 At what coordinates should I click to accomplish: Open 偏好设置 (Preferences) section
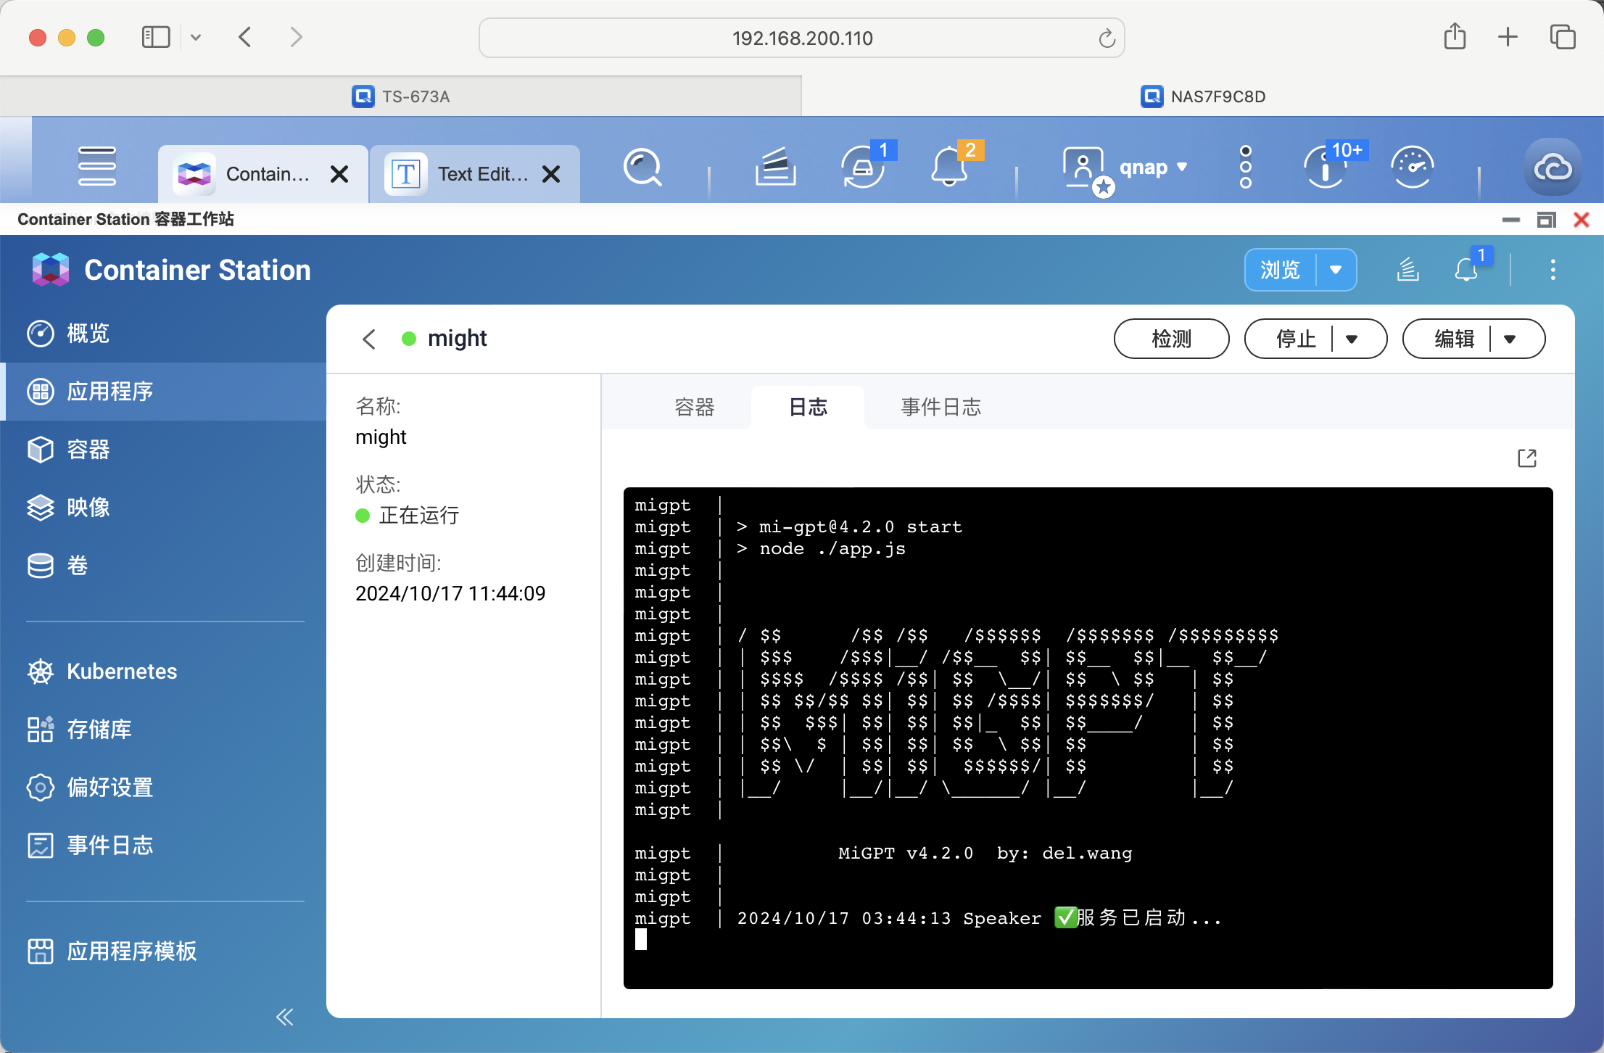tap(109, 785)
